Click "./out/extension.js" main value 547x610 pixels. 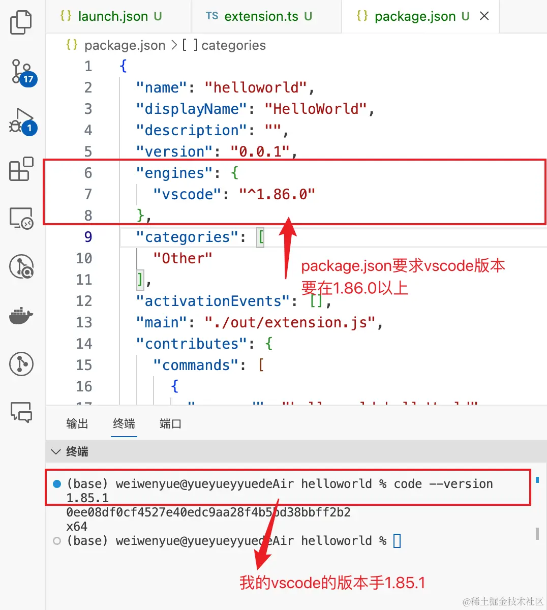(290, 322)
